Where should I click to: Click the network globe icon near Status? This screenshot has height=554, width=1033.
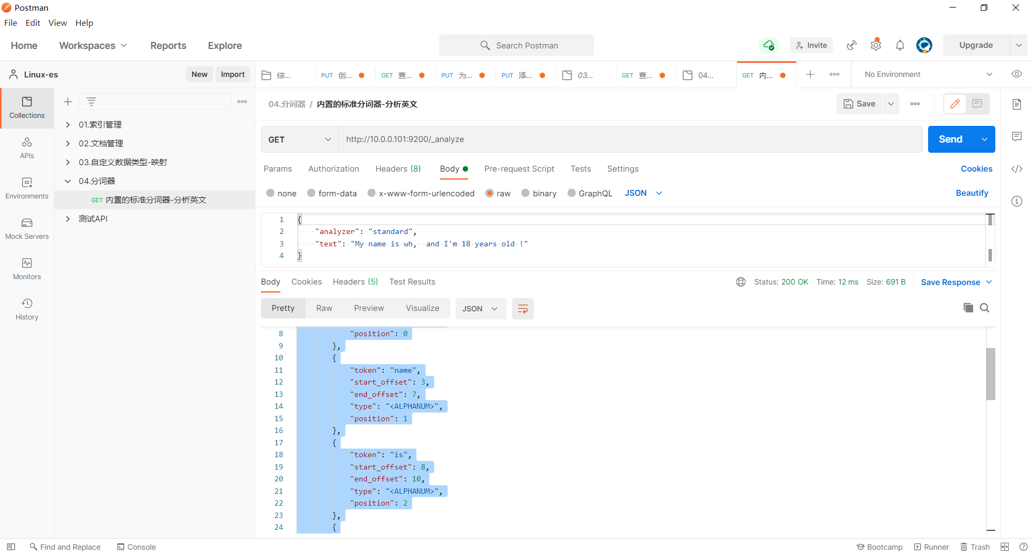[x=741, y=282]
